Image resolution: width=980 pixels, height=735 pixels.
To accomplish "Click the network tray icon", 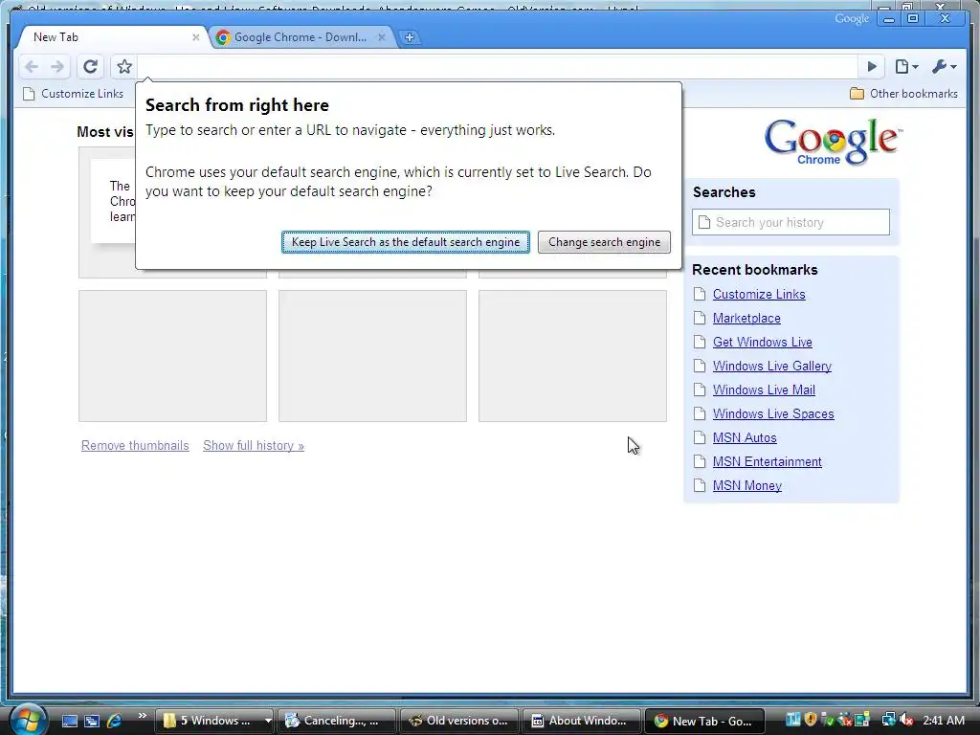I will 888,720.
